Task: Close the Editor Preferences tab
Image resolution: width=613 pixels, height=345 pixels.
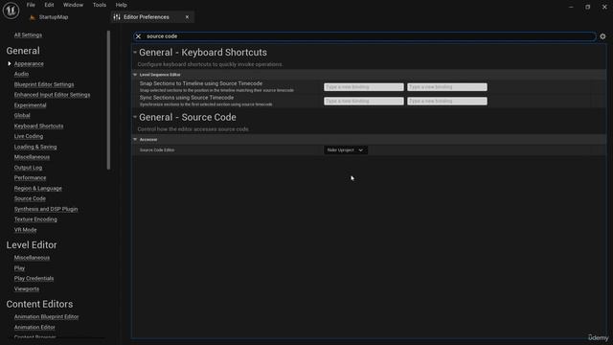Action: click(188, 17)
